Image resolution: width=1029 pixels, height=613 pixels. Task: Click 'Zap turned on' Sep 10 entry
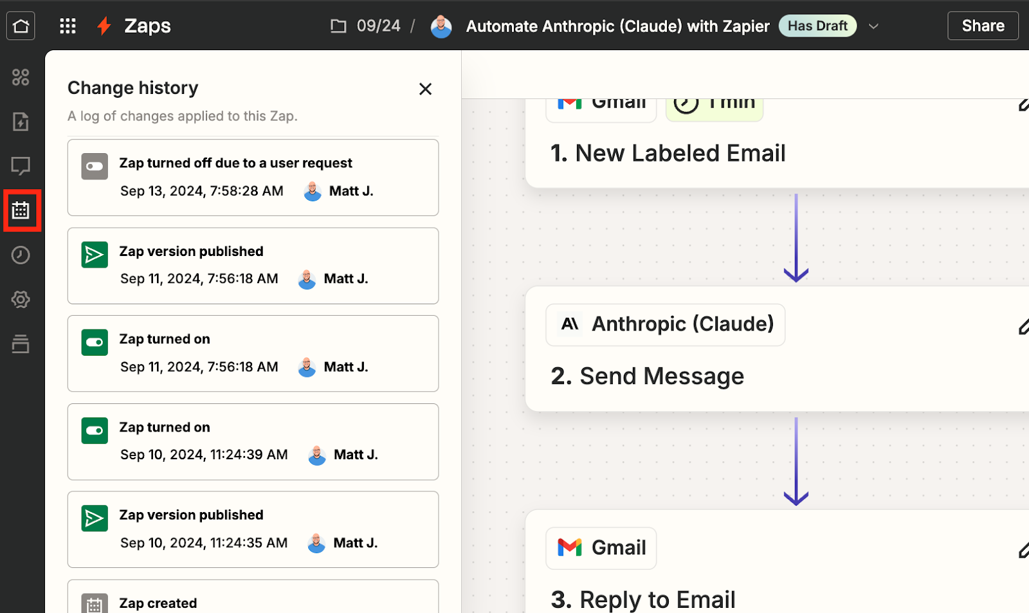253,442
